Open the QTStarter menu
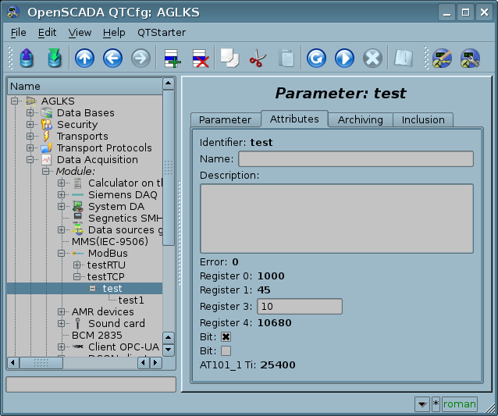The image size is (498, 416). [x=162, y=32]
